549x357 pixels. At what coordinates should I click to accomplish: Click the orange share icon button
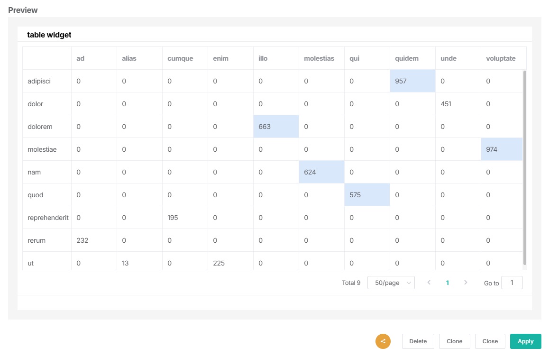(383, 341)
